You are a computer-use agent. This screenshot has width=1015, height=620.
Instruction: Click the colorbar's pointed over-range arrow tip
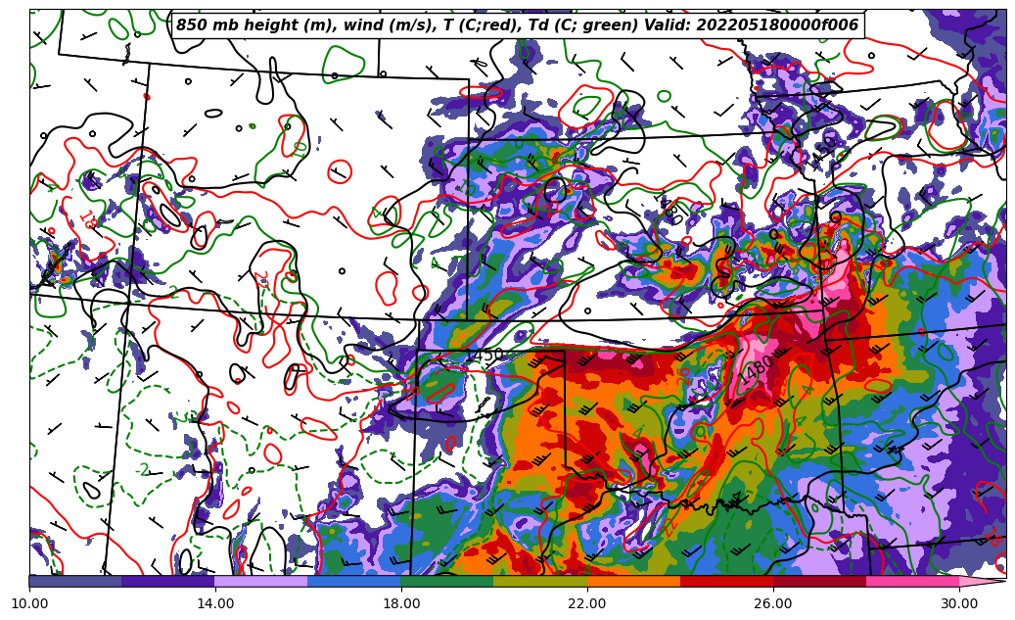983,581
